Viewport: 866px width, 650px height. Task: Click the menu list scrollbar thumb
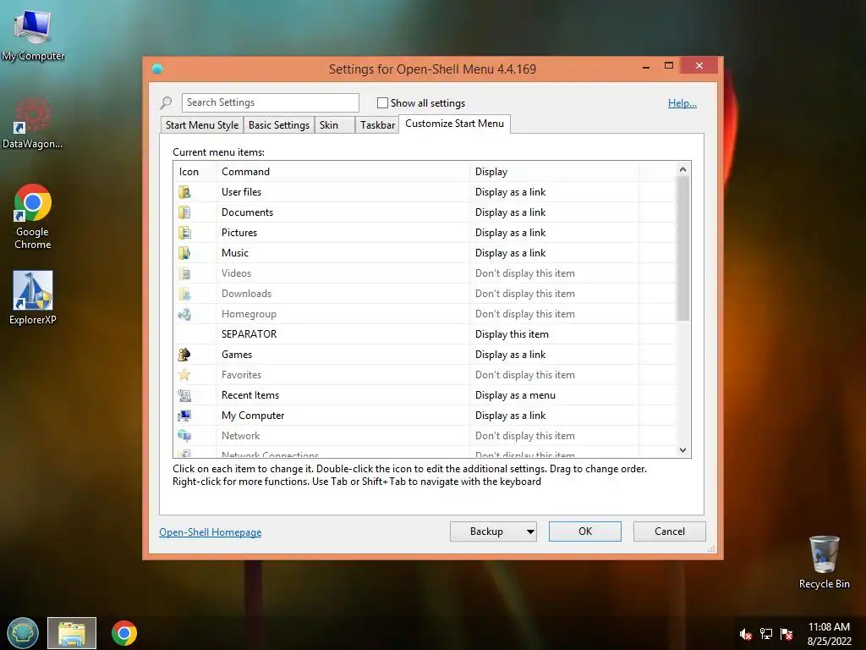coord(683,249)
